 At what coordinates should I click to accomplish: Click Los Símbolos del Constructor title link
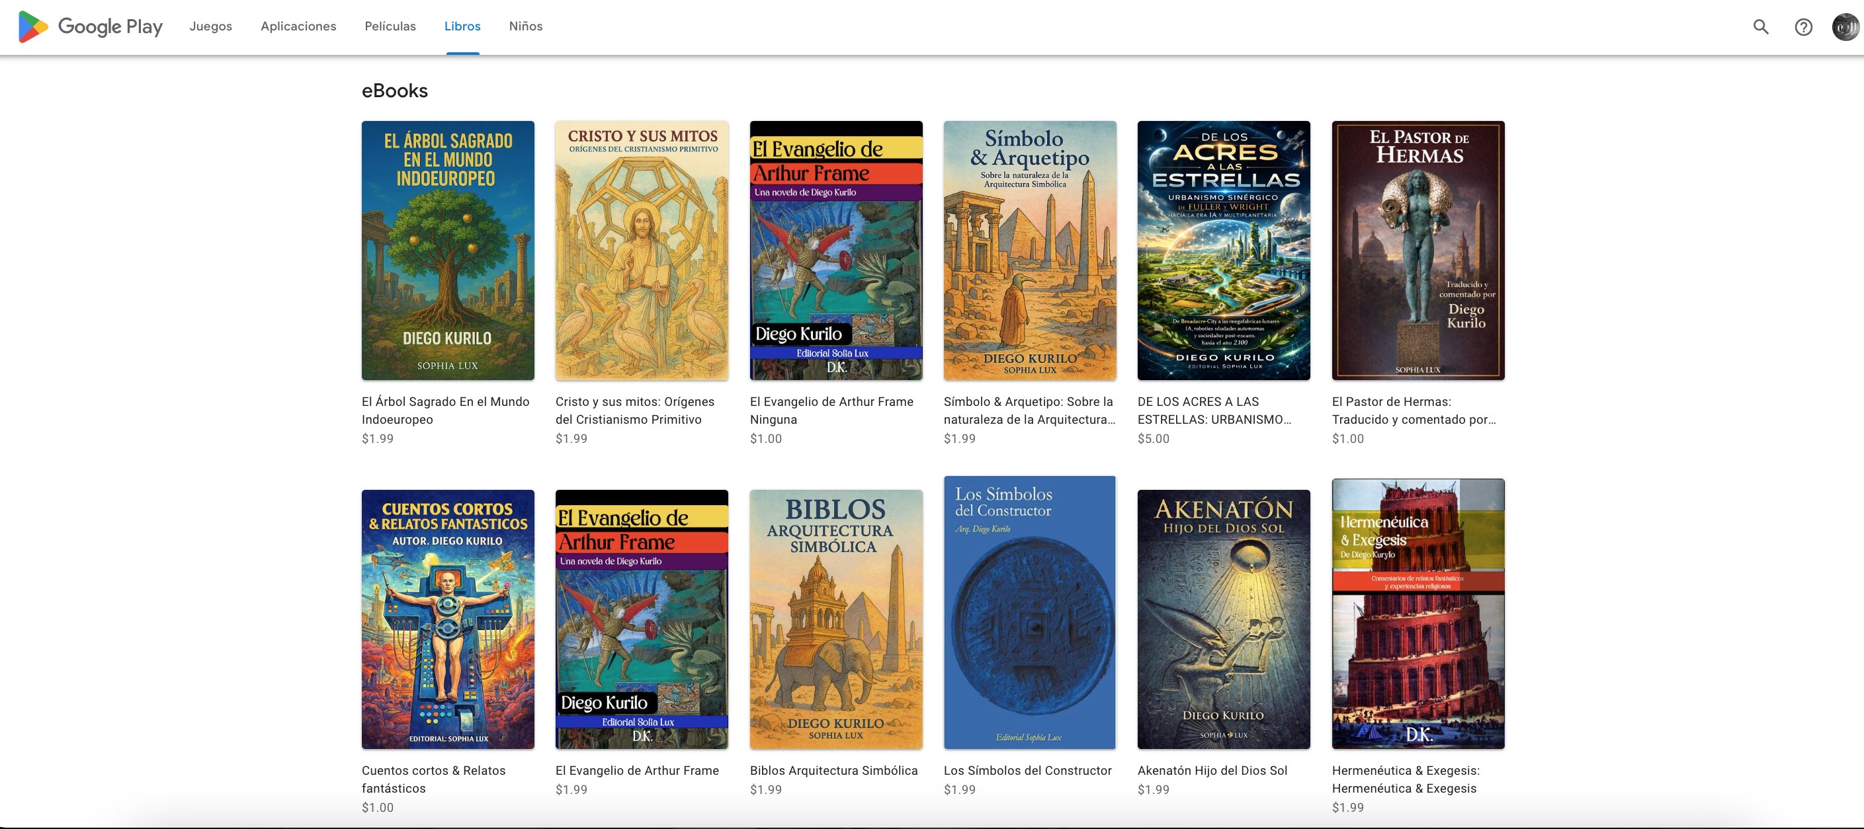click(1027, 770)
